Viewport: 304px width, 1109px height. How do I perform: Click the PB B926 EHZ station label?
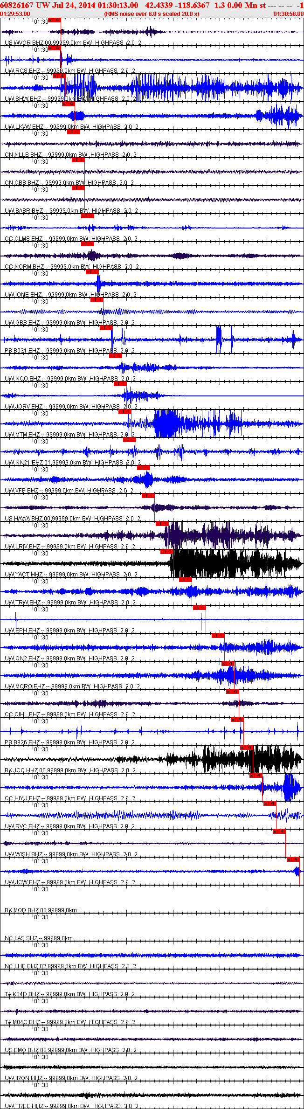[70, 742]
